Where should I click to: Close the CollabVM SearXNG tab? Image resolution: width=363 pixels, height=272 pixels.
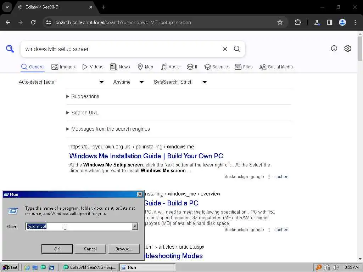pyautogui.click(x=91, y=7)
